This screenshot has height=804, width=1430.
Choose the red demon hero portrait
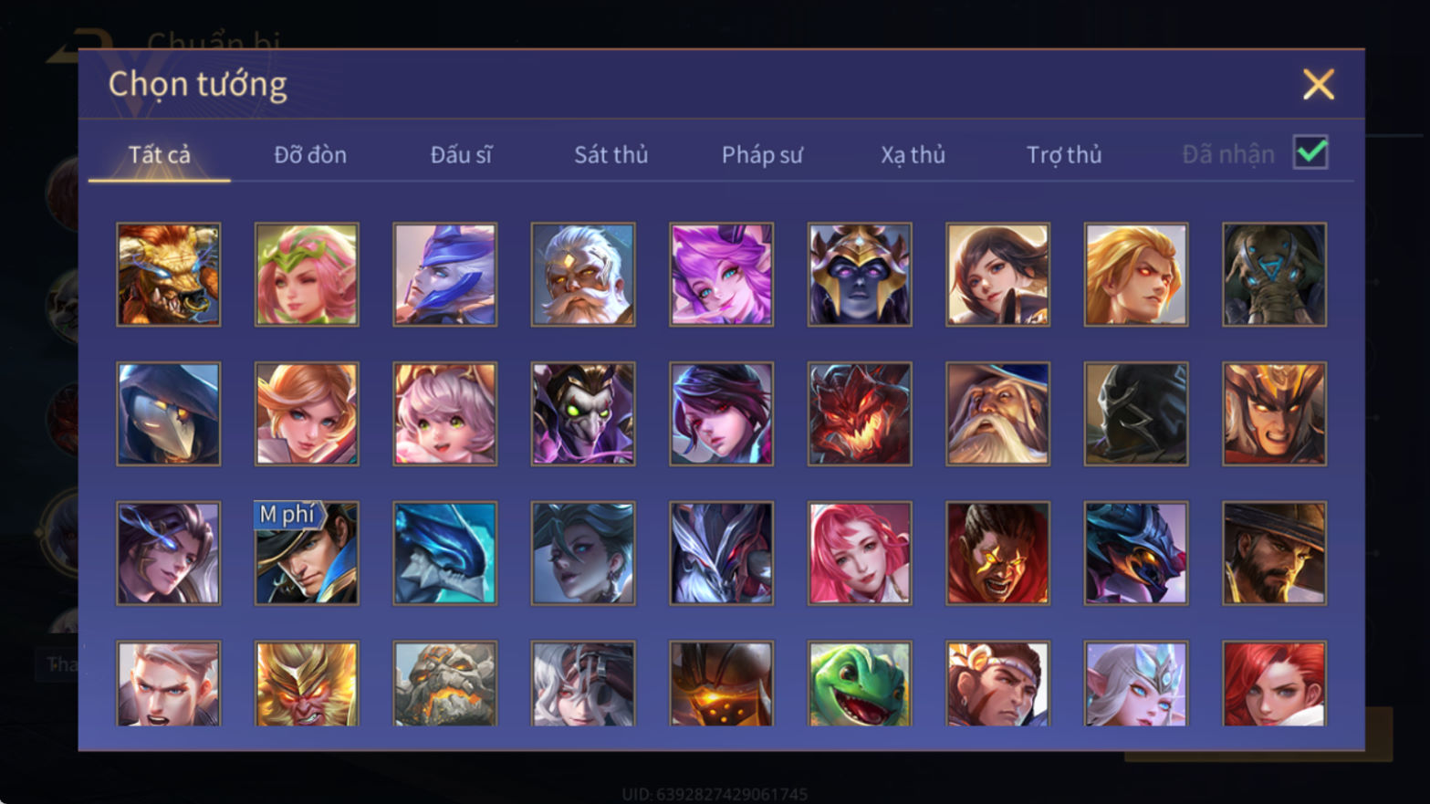[x=860, y=414]
